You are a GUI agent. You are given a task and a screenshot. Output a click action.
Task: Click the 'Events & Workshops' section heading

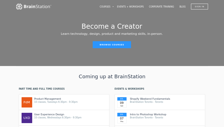129,89
